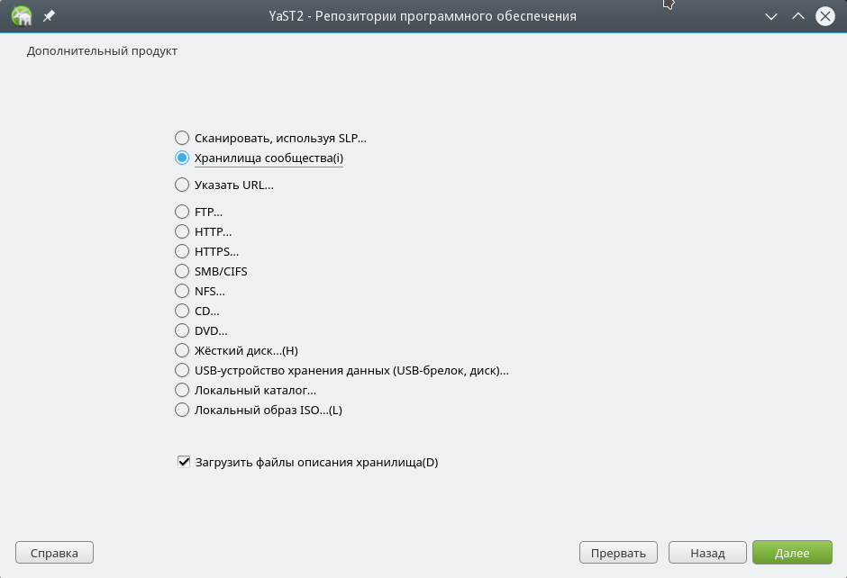
Task: Click the YaST application icon in title bar
Action: (x=21, y=16)
